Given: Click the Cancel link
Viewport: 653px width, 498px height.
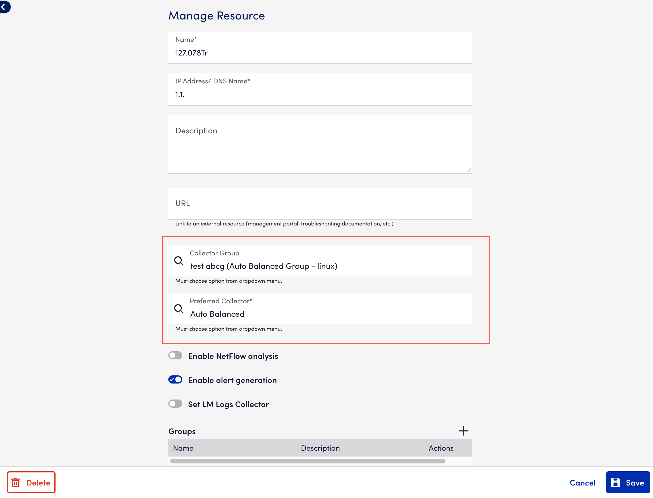Looking at the screenshot, I should point(582,483).
